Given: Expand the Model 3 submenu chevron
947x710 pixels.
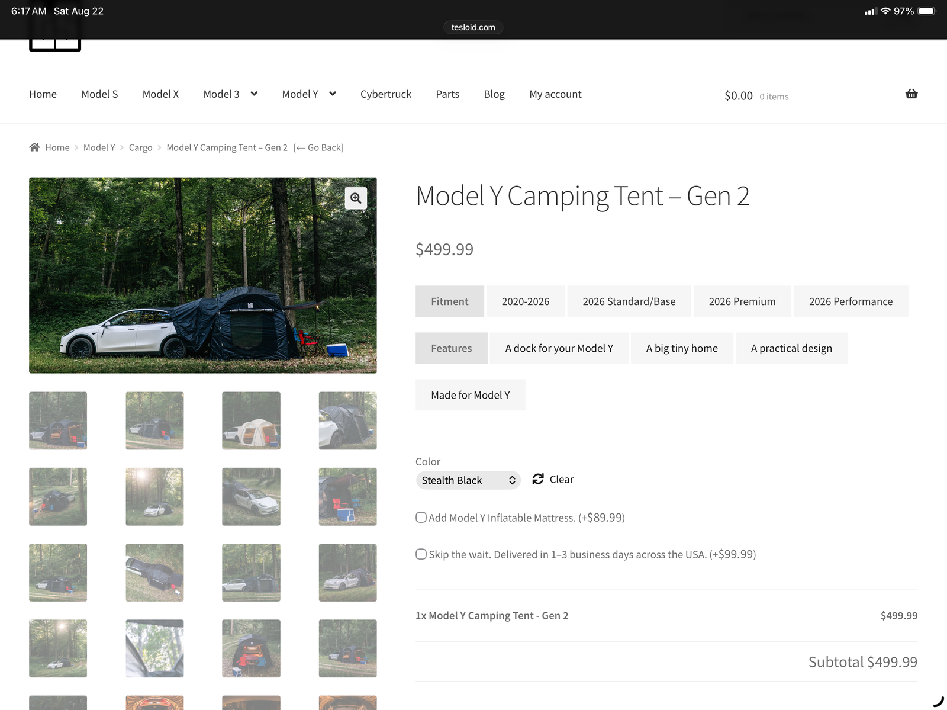Looking at the screenshot, I should (x=254, y=94).
